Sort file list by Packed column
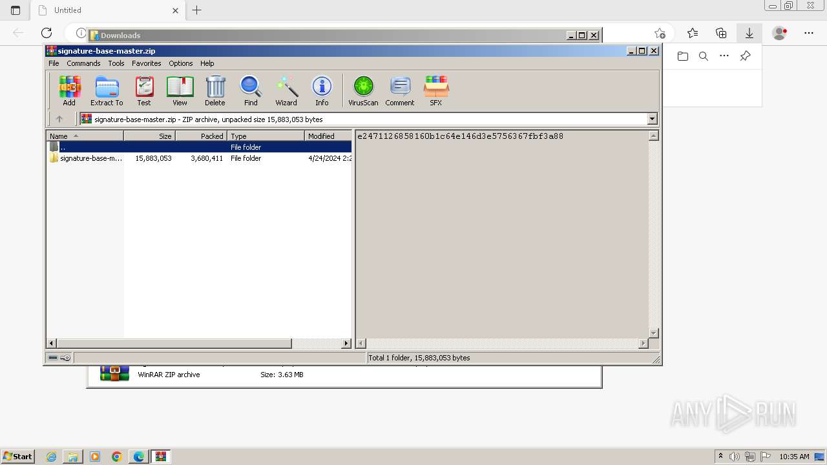 (201, 136)
